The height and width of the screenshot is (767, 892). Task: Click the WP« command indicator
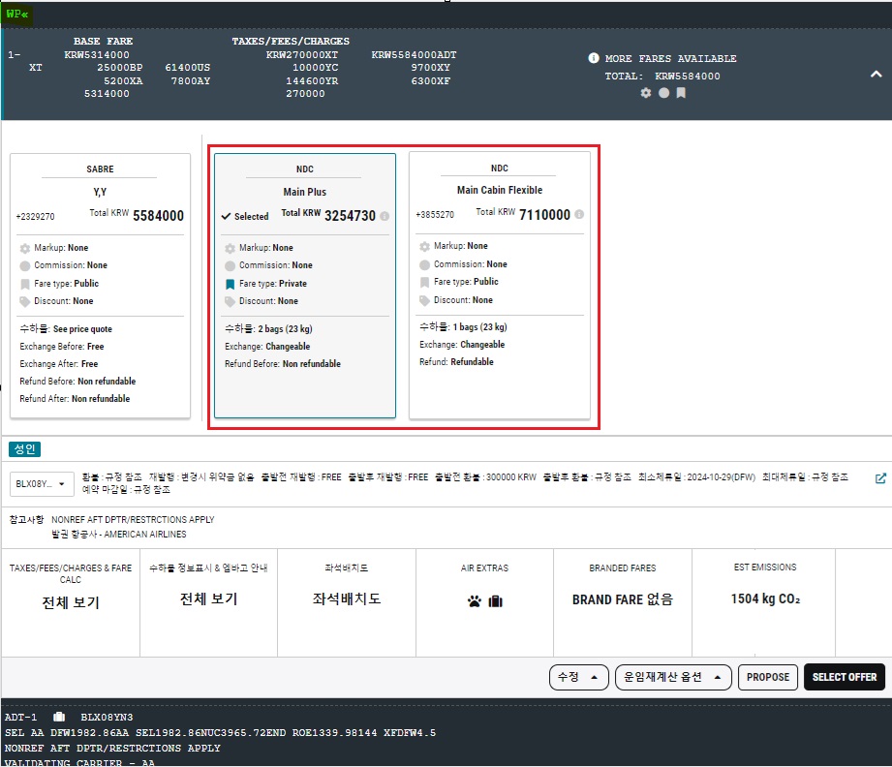tap(16, 14)
